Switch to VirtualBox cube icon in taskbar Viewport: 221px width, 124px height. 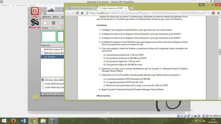coord(52,121)
